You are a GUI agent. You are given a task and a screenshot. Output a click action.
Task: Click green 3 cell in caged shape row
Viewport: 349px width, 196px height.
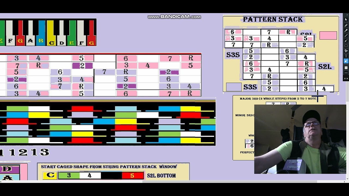click(69, 176)
